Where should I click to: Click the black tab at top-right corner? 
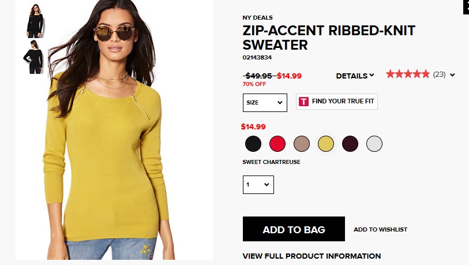pyautogui.click(x=466, y=7)
